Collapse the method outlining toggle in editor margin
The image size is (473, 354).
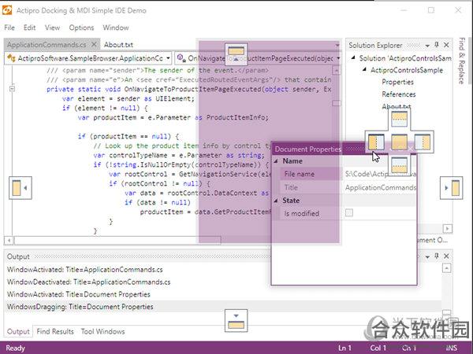click(12, 88)
